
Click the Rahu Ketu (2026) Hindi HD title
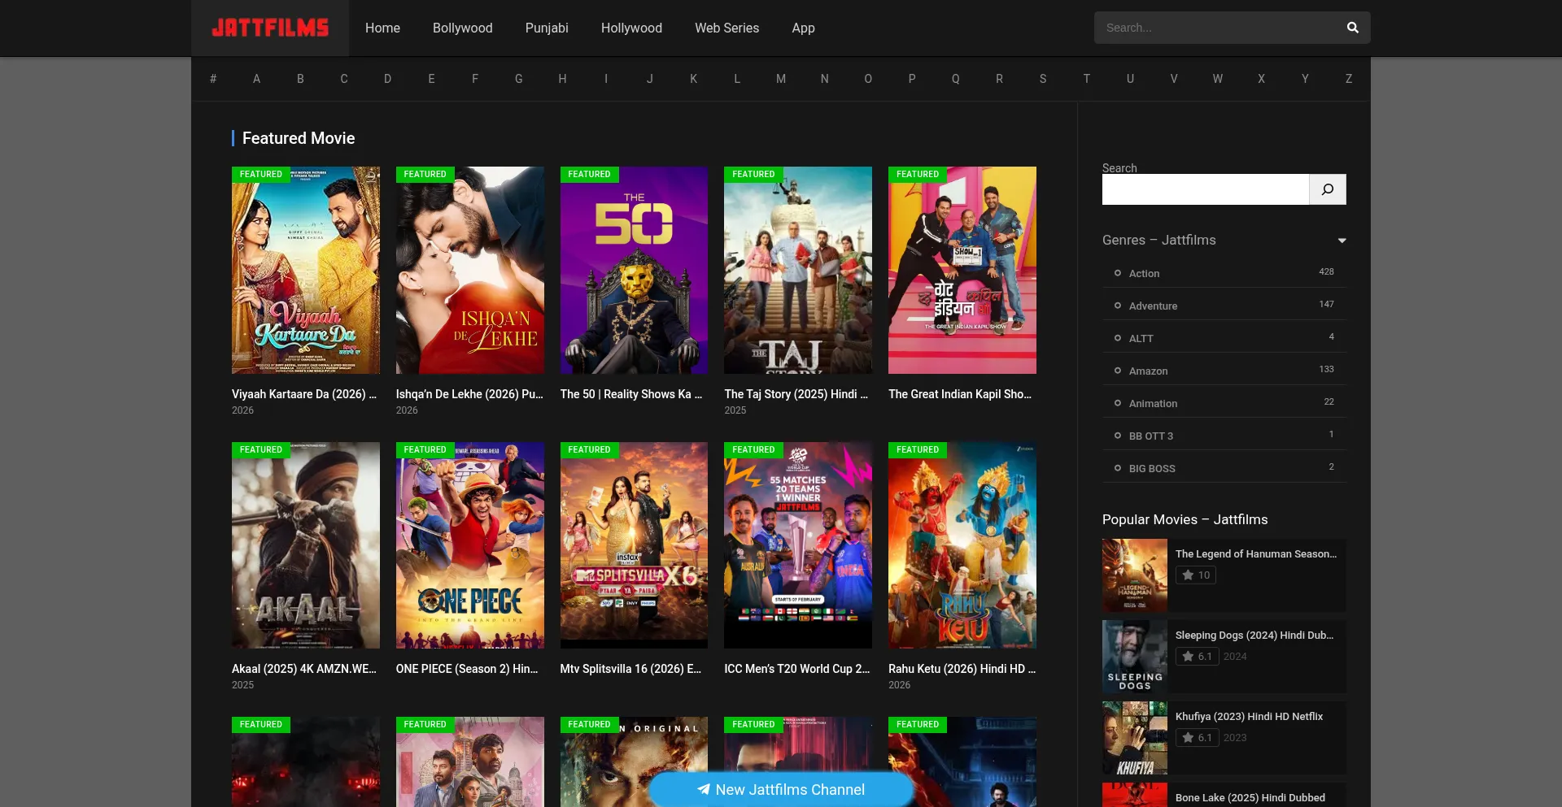click(962, 669)
